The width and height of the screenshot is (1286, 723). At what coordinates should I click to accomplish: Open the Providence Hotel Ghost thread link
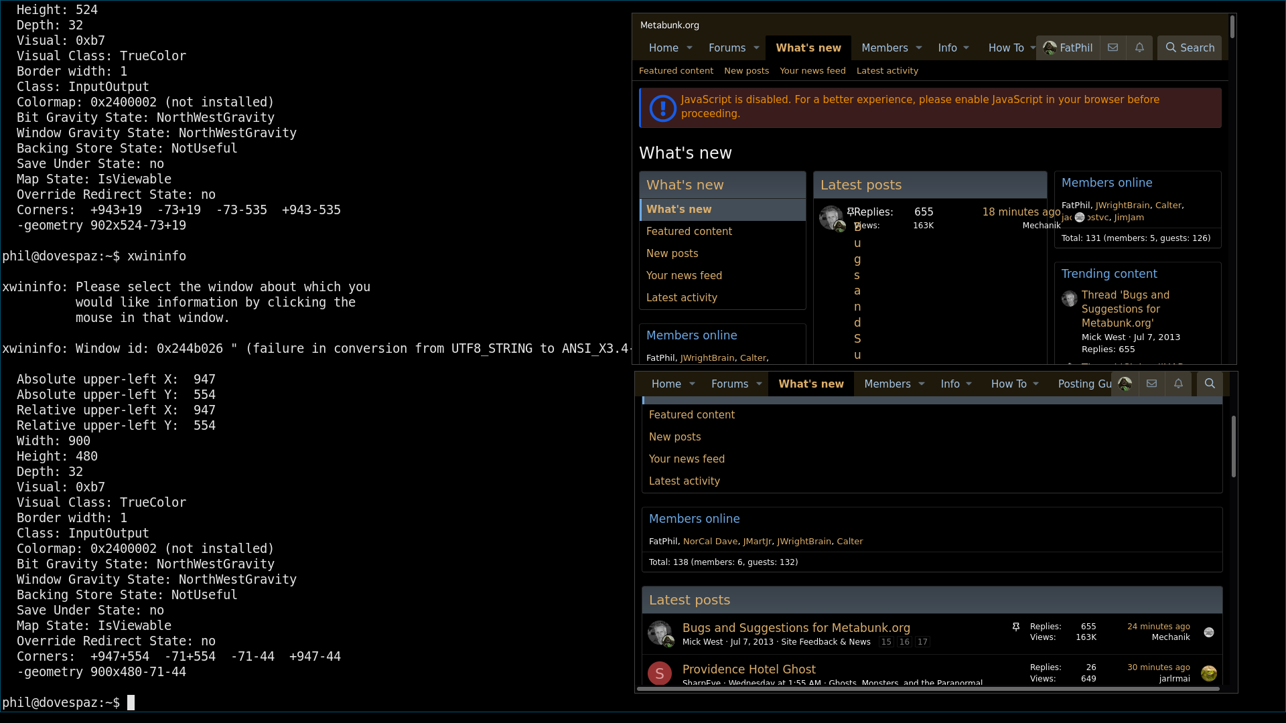749,669
